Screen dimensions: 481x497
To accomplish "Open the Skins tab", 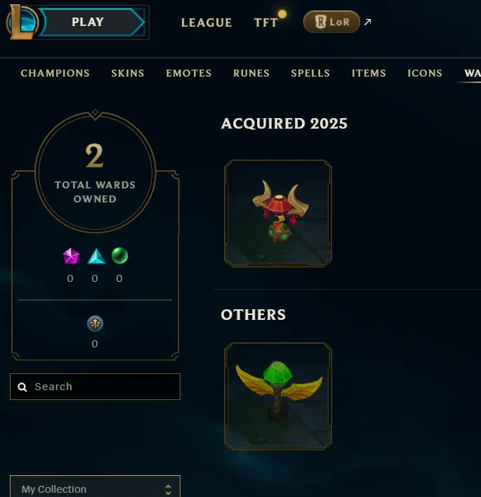I will tap(128, 73).
